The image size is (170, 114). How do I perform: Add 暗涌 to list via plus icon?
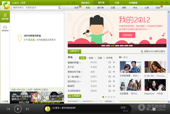tap(114, 86)
